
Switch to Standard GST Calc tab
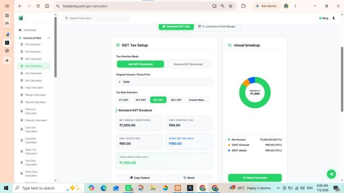(x=176, y=26)
